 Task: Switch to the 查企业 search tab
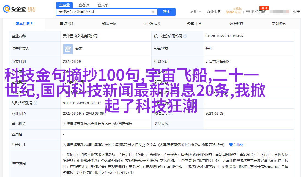point(64,5)
